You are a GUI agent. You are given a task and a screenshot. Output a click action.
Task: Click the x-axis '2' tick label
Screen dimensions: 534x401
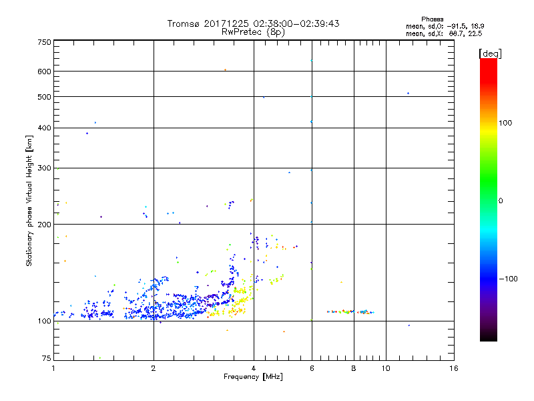154,368
